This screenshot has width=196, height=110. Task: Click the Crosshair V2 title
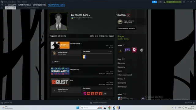point(74,70)
